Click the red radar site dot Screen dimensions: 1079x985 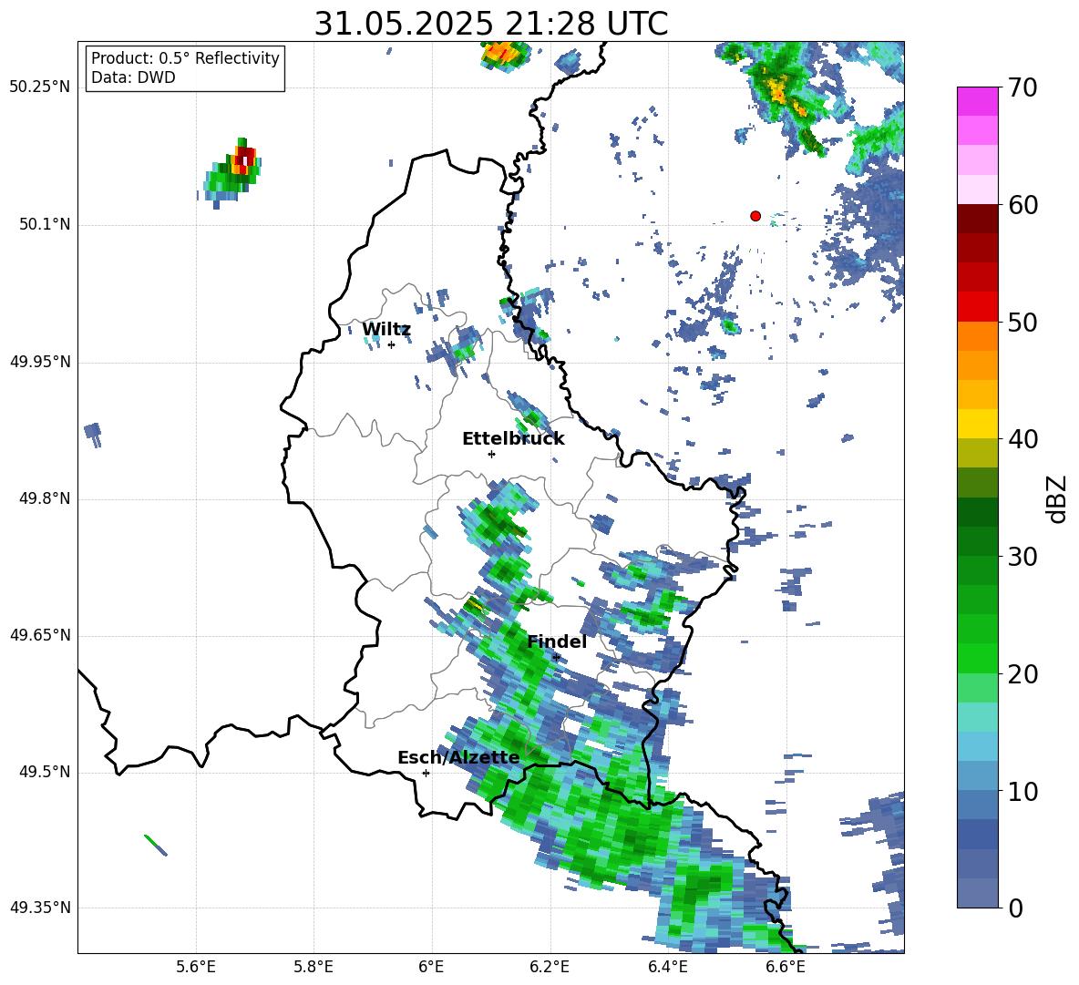[755, 215]
